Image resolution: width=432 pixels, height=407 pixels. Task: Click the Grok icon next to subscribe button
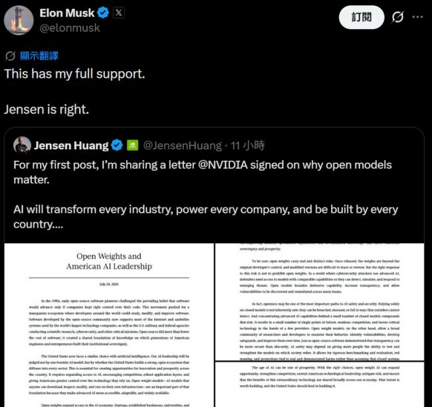[397, 17]
